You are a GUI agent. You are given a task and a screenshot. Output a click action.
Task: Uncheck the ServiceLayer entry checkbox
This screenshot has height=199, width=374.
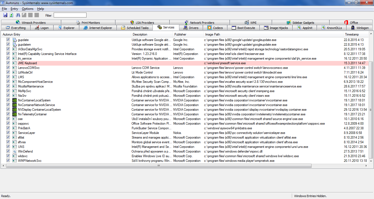coord(8,133)
